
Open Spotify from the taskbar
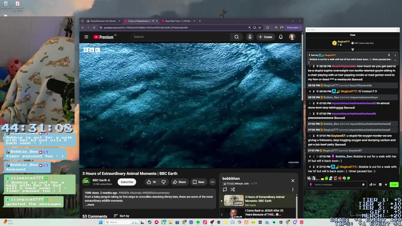coord(198,223)
